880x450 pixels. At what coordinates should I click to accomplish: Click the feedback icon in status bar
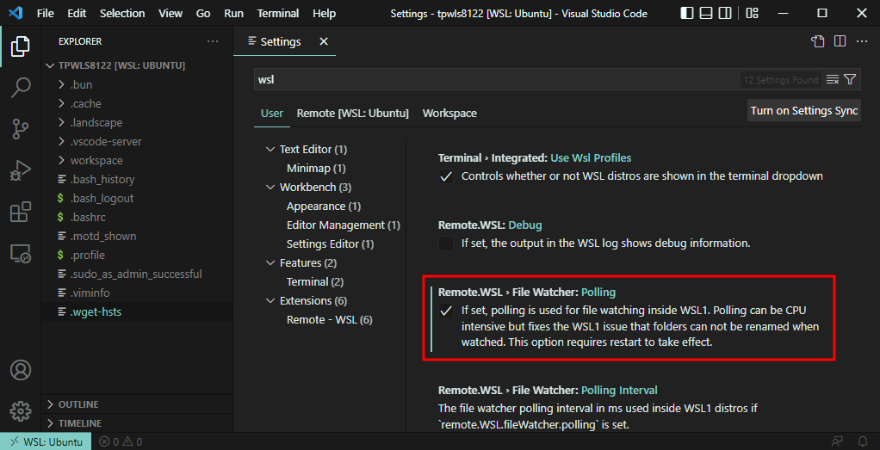[837, 441]
